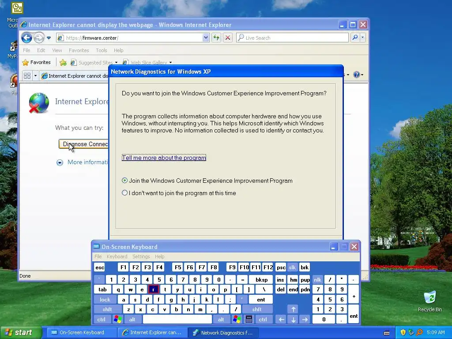The width and height of the screenshot is (452, 339).
Task: Click the bksp key on the keyboard
Action: coord(261,279)
